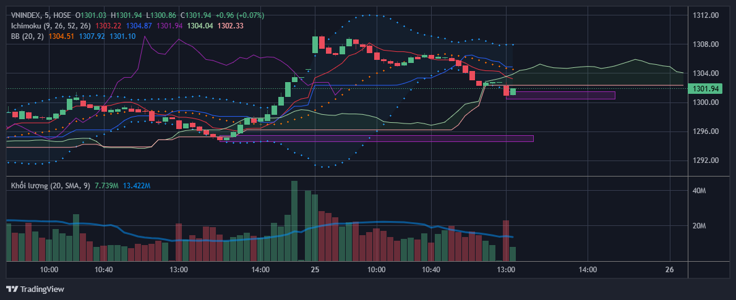
Task: Click the 25 date label on time axis
Action: click(315, 270)
